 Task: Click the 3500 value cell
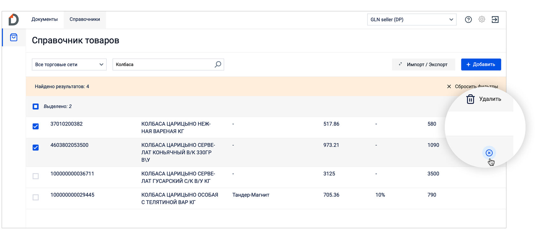pyautogui.click(x=433, y=174)
